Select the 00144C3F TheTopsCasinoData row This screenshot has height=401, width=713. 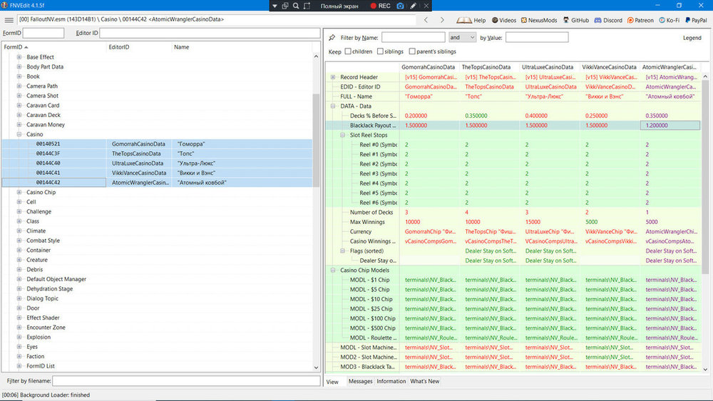(x=157, y=153)
